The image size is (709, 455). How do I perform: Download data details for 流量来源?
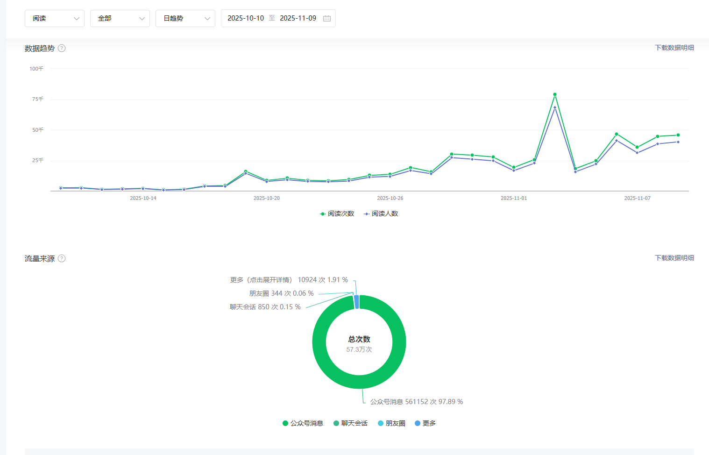(x=674, y=258)
